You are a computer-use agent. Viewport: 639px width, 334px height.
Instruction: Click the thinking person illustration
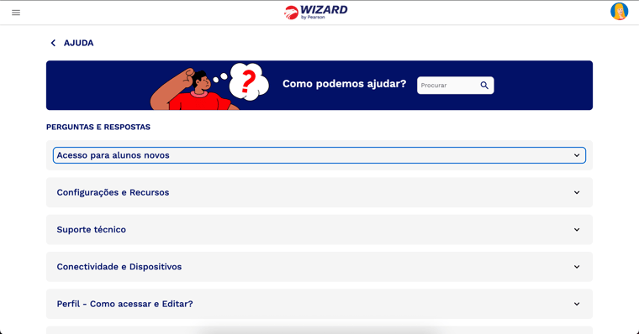(x=210, y=86)
